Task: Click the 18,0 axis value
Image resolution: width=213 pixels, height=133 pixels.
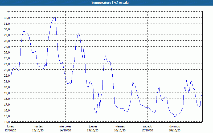Action: [7, 99]
